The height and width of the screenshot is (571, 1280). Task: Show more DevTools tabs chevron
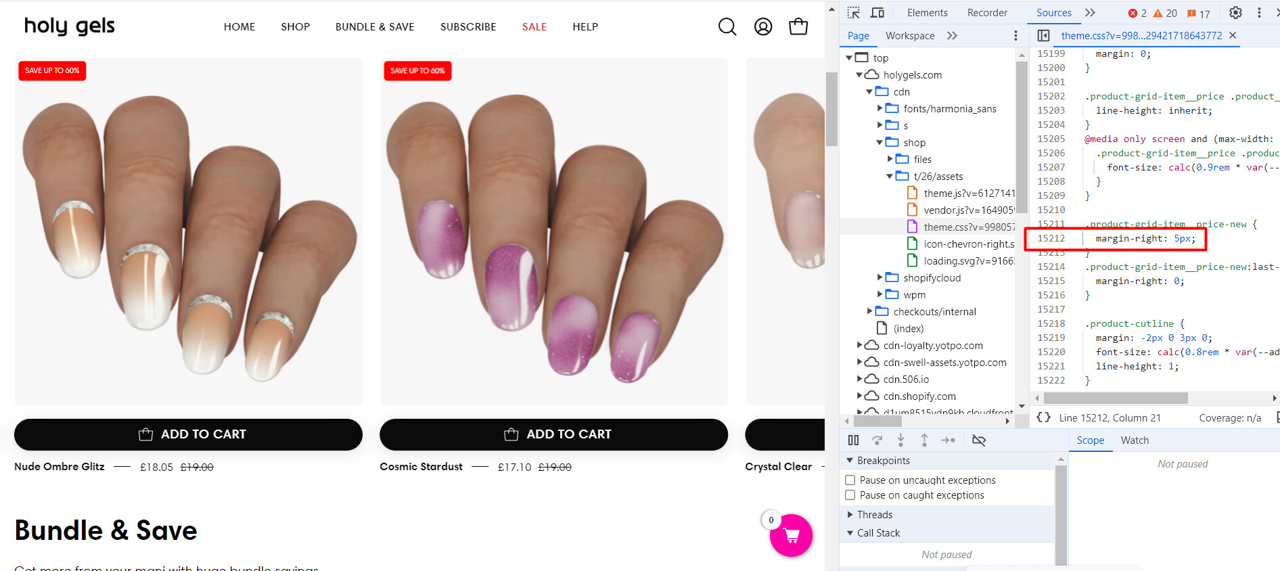click(x=1090, y=13)
